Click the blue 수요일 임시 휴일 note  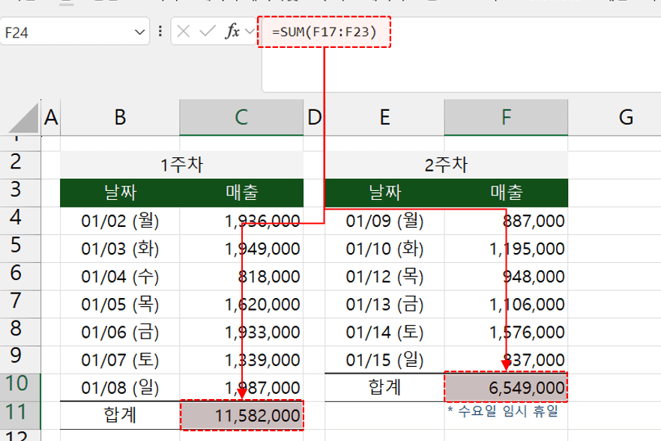pos(501,410)
